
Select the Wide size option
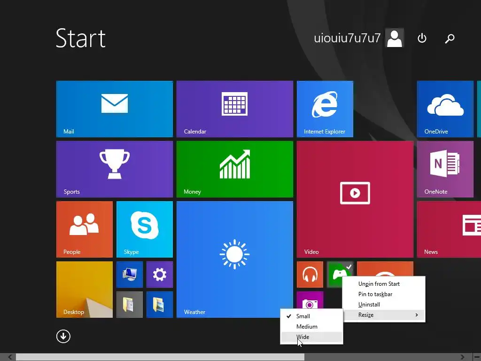[x=312, y=337]
